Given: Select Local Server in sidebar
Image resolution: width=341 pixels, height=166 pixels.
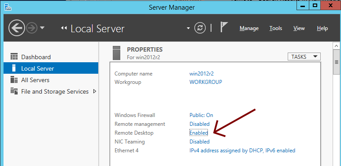Looking at the screenshot, I should (x=51, y=68).
